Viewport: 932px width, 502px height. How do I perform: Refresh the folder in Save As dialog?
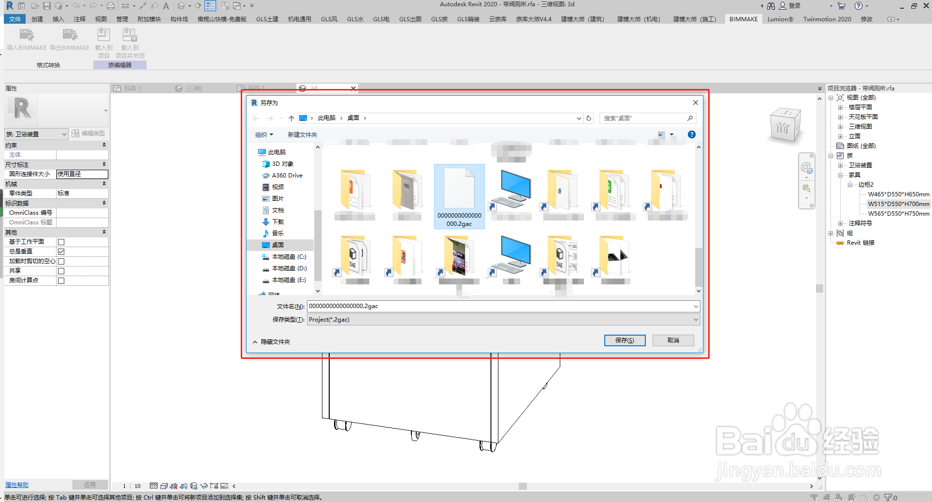coord(589,118)
